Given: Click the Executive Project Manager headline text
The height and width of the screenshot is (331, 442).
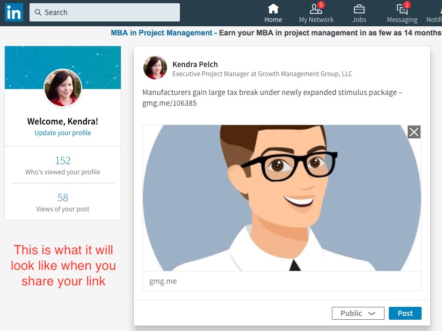Looking at the screenshot, I should (262, 74).
